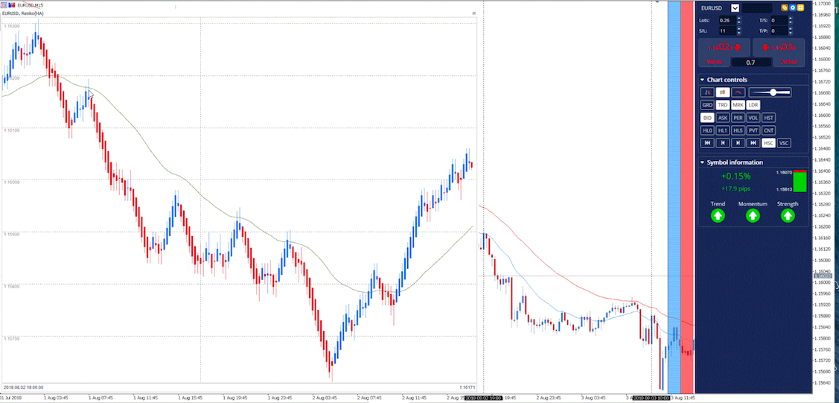The height and width of the screenshot is (403, 839).
Task: Toggle the MRK button
Action: pos(738,105)
